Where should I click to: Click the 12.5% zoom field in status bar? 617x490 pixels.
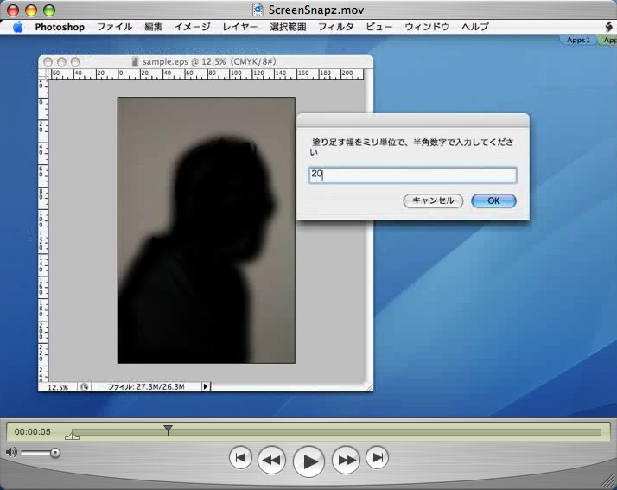tap(58, 387)
